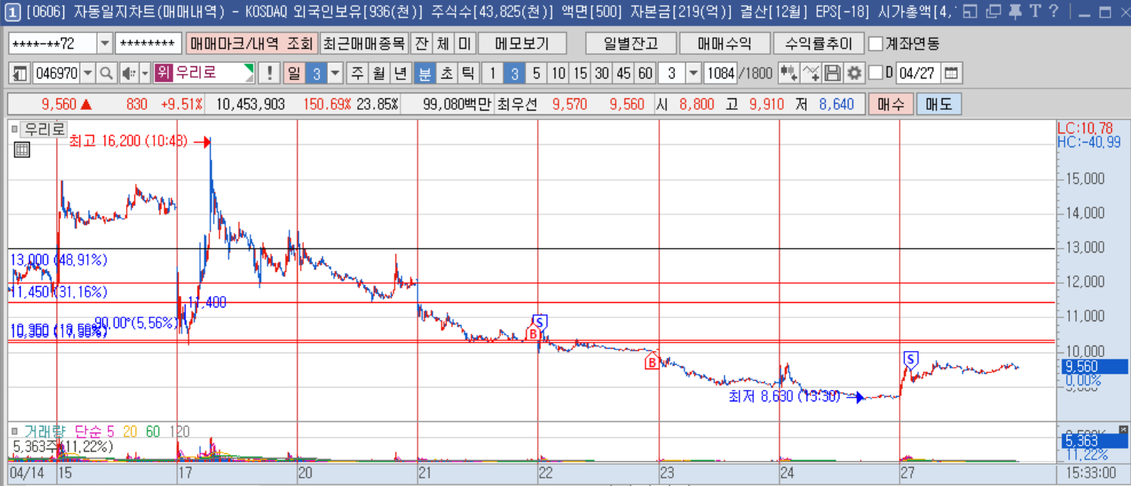The height and width of the screenshot is (486, 1131).
Task: Click the grid table icon on chart
Action: 22,150
